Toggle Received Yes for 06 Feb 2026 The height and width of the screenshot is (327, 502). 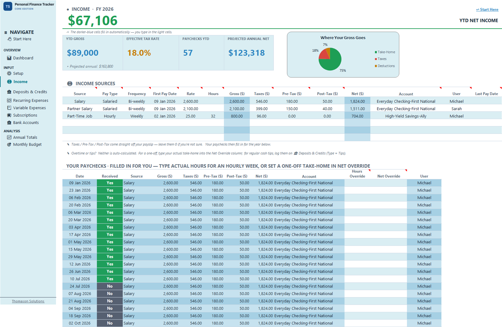[110, 198]
